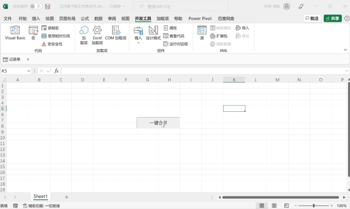Open the Macros (宏) dialog
The width and height of the screenshot is (350, 209).
pyautogui.click(x=33, y=33)
